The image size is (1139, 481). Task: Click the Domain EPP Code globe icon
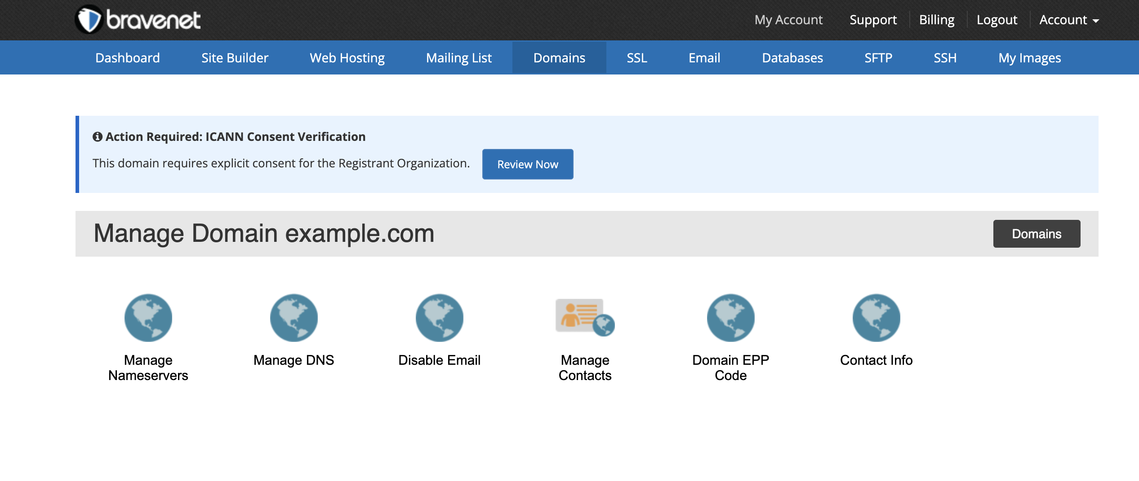730,318
